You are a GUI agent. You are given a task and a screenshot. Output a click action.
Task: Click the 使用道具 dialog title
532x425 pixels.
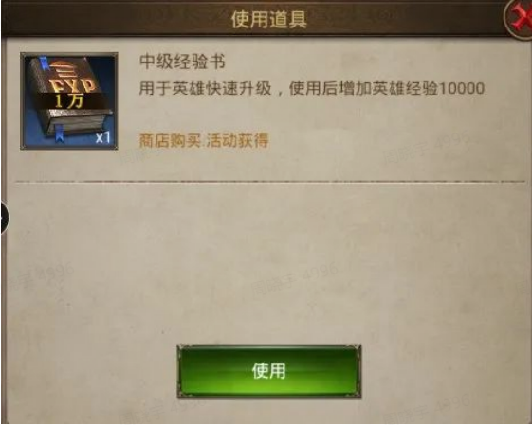coord(269,19)
